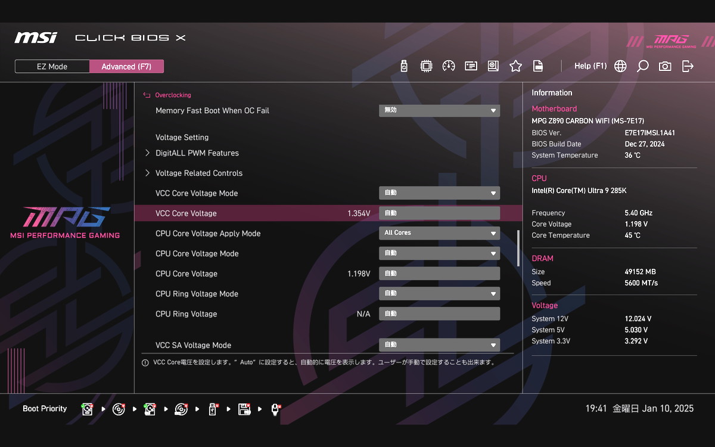
Task: Click BIOS build date Dec 27, 2024
Action: [x=645, y=144]
